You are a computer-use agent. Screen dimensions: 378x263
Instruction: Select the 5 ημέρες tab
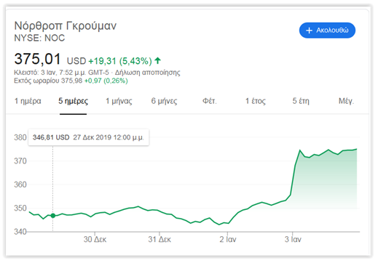coord(73,101)
